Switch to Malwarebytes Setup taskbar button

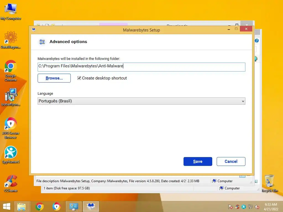point(91,206)
